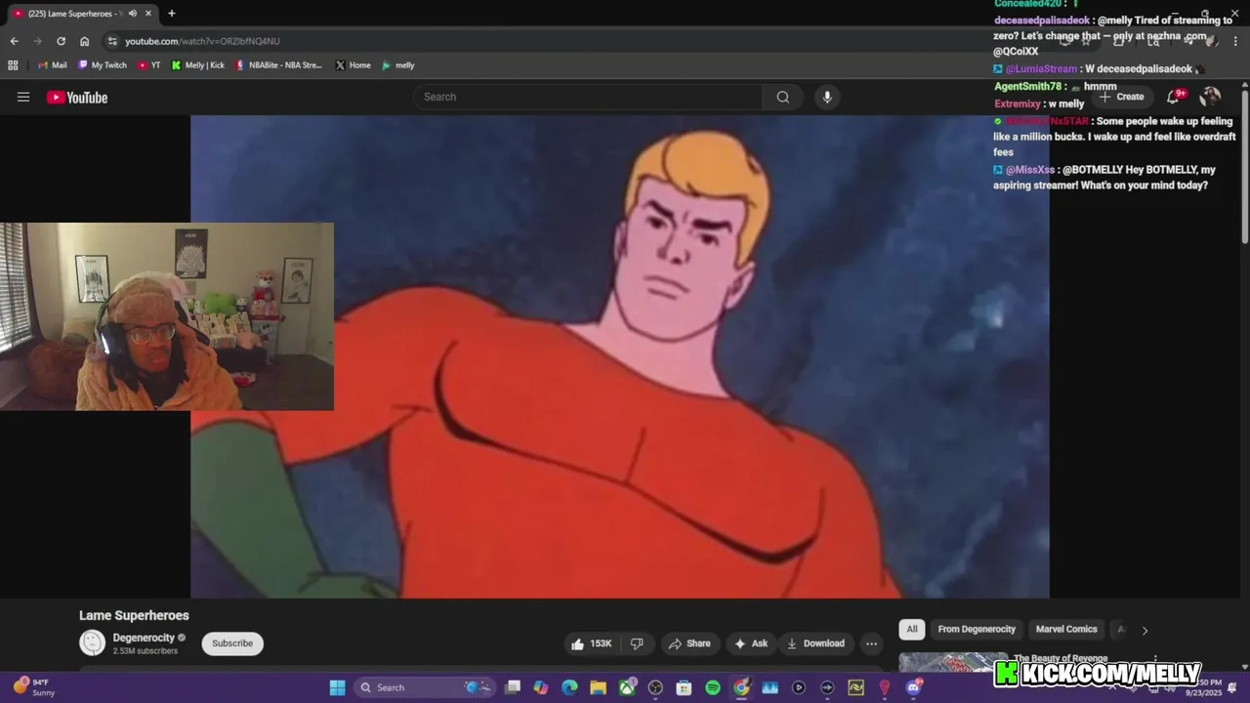The width and height of the screenshot is (1250, 703).
Task: Click the video player area
Action: (x=620, y=356)
